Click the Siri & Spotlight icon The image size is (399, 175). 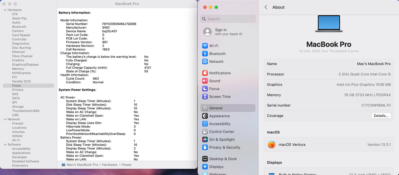(205, 140)
